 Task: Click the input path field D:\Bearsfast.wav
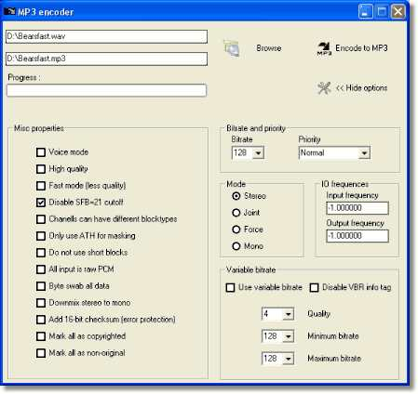point(106,36)
